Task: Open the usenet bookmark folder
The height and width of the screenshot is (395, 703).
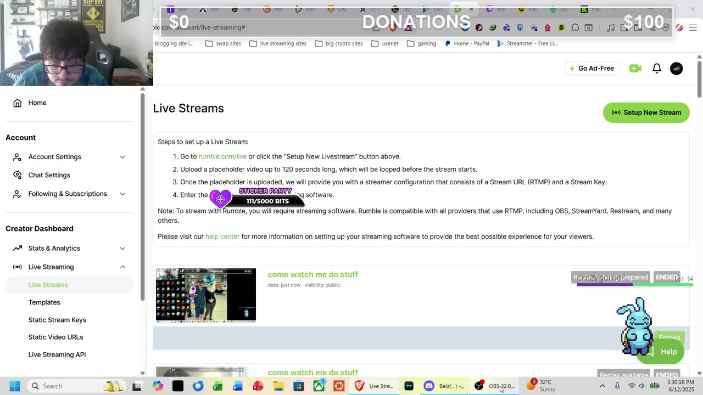Action: pos(385,43)
